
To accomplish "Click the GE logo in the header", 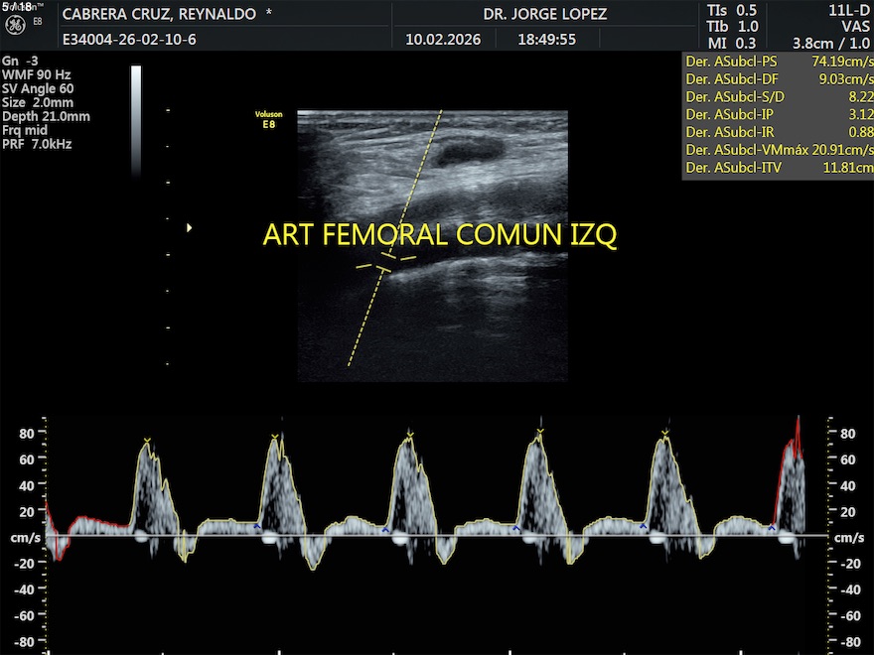I will click(17, 27).
